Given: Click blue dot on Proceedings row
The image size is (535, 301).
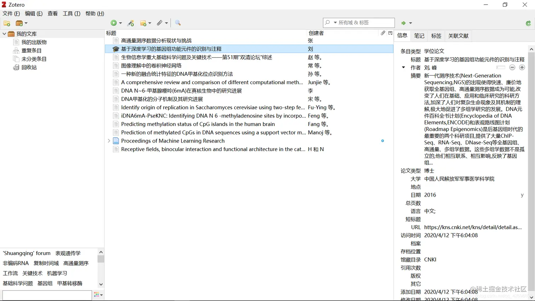Looking at the screenshot, I should click(x=382, y=141).
